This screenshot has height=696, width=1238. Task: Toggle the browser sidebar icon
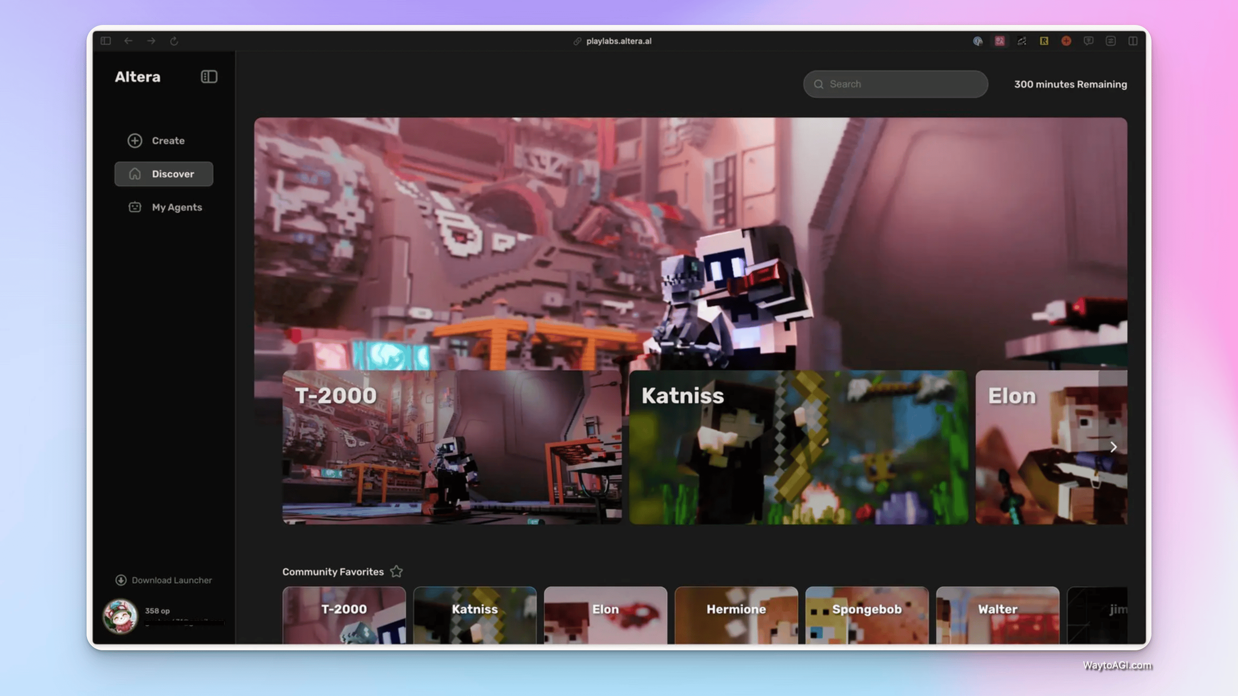106,41
